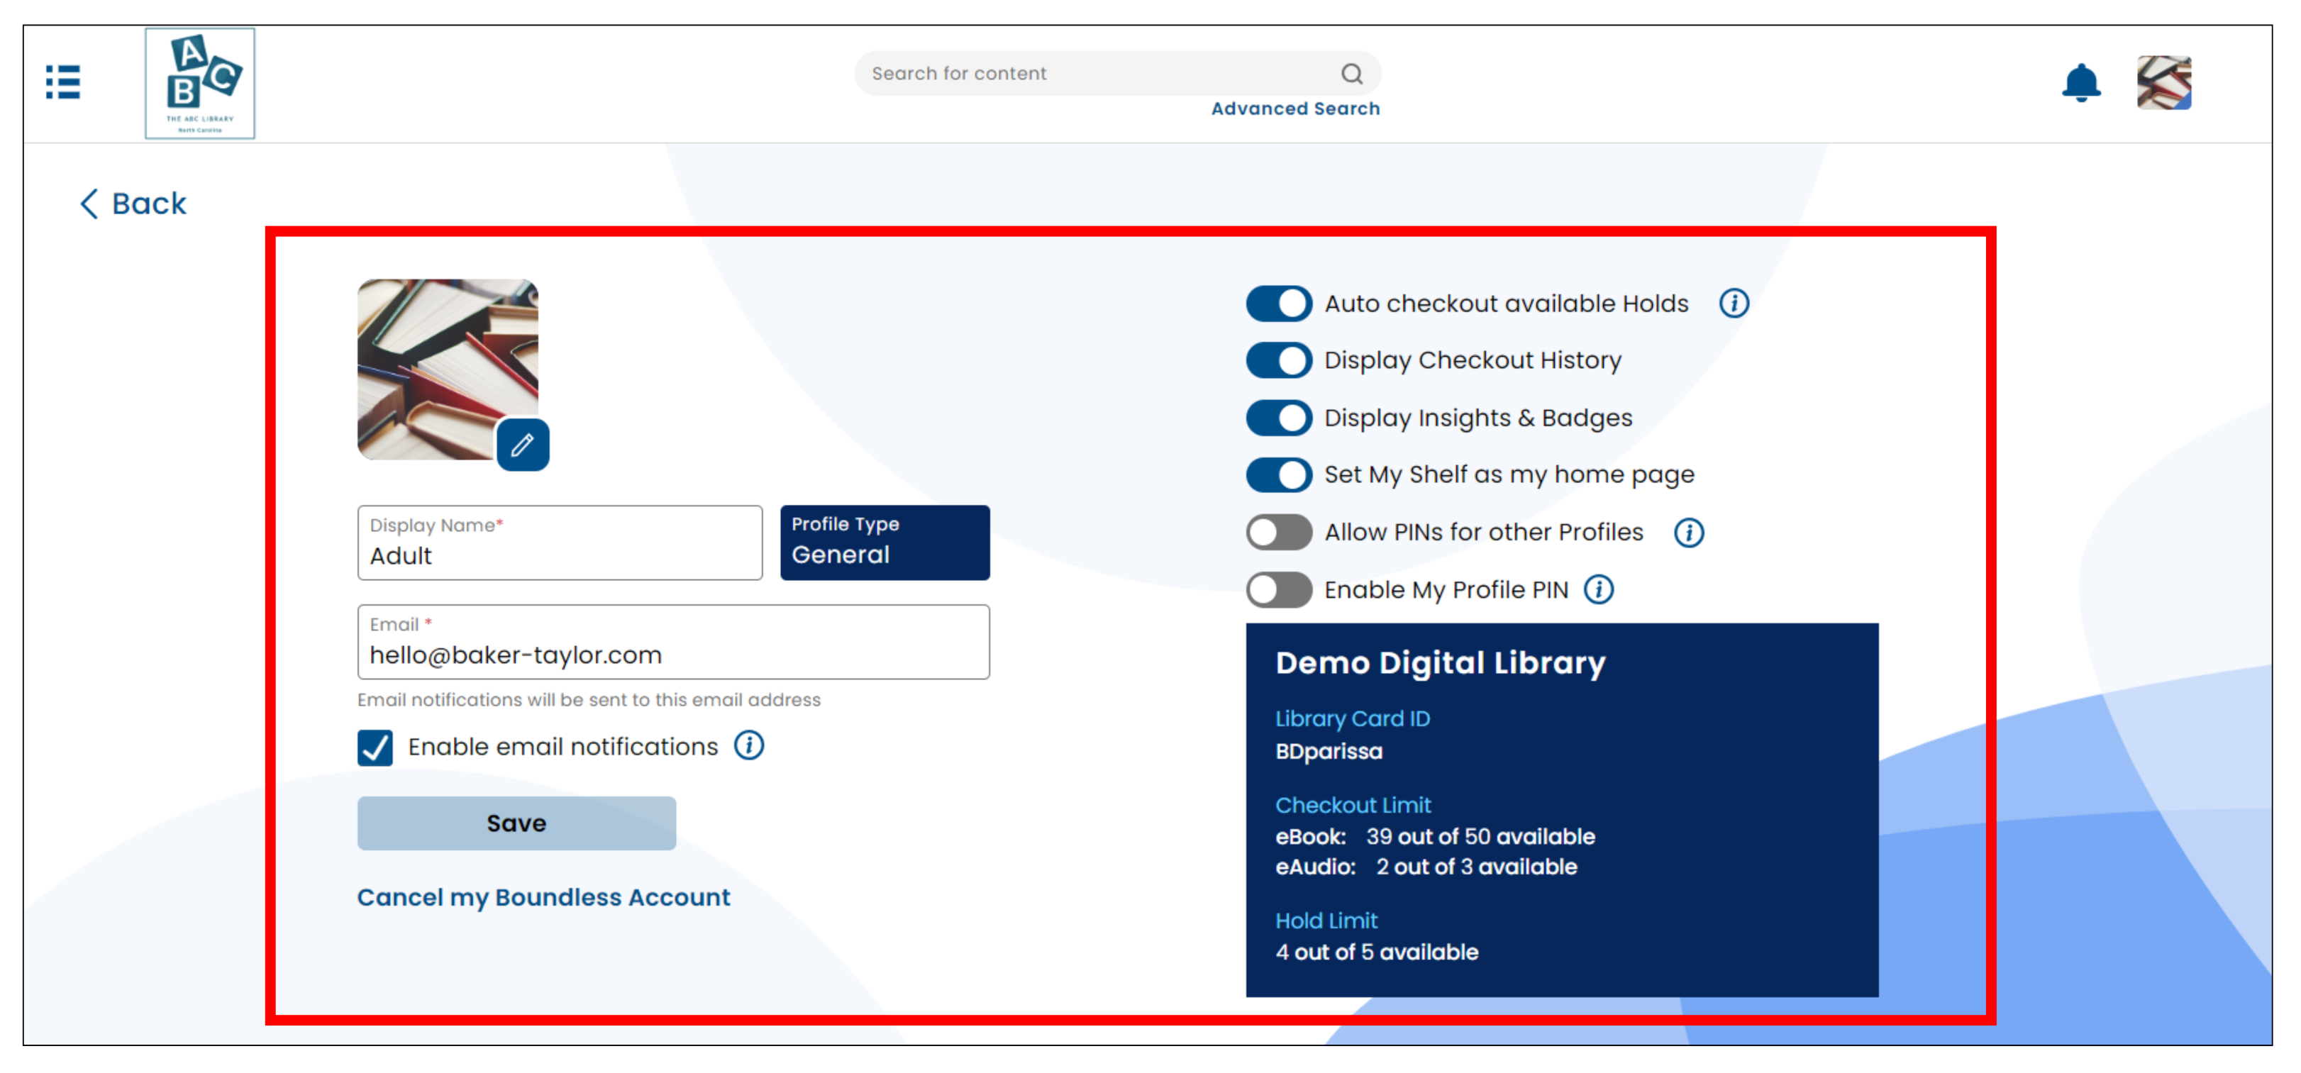2301x1073 pixels.
Task: Open the notifications bell
Action: click(x=2082, y=82)
